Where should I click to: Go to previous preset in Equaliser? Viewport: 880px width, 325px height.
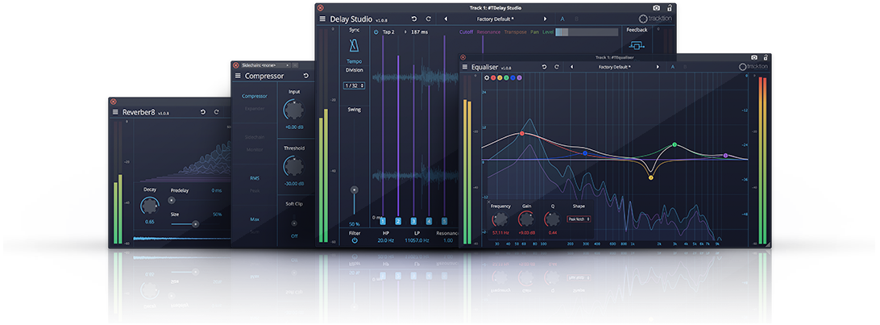571,67
